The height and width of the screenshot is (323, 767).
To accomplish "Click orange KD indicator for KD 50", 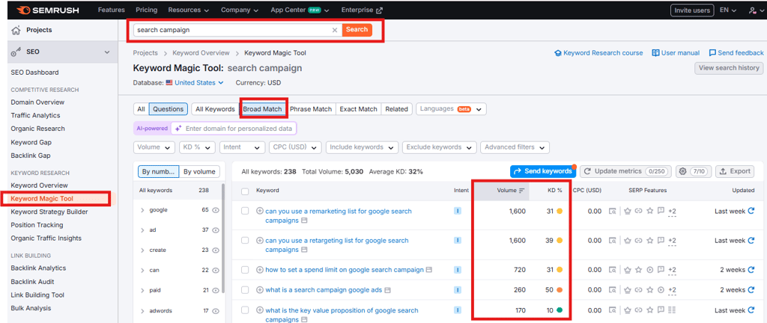I will pyautogui.click(x=560, y=290).
